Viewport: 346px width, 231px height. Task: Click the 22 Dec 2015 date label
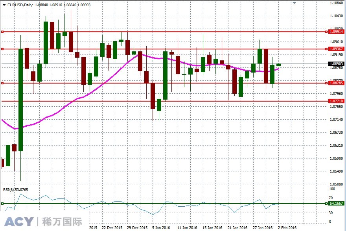click(112, 228)
